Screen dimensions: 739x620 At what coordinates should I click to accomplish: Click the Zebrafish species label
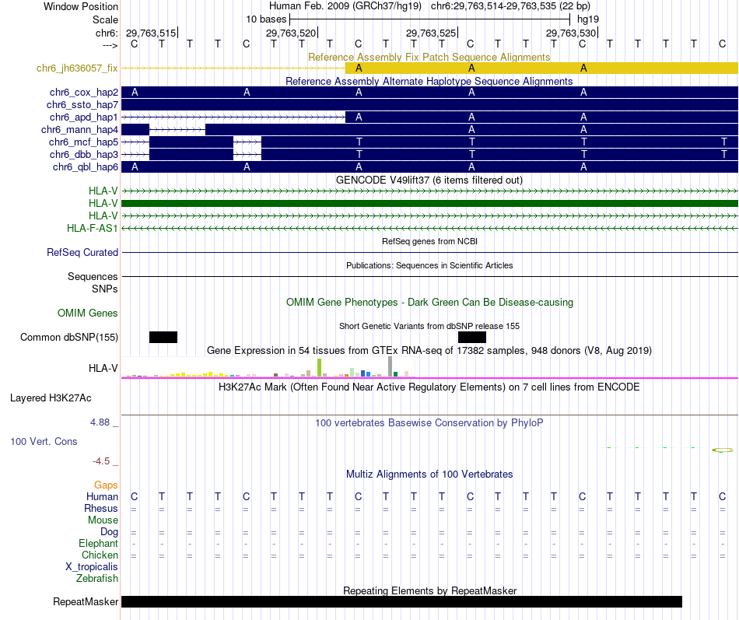pos(97,578)
